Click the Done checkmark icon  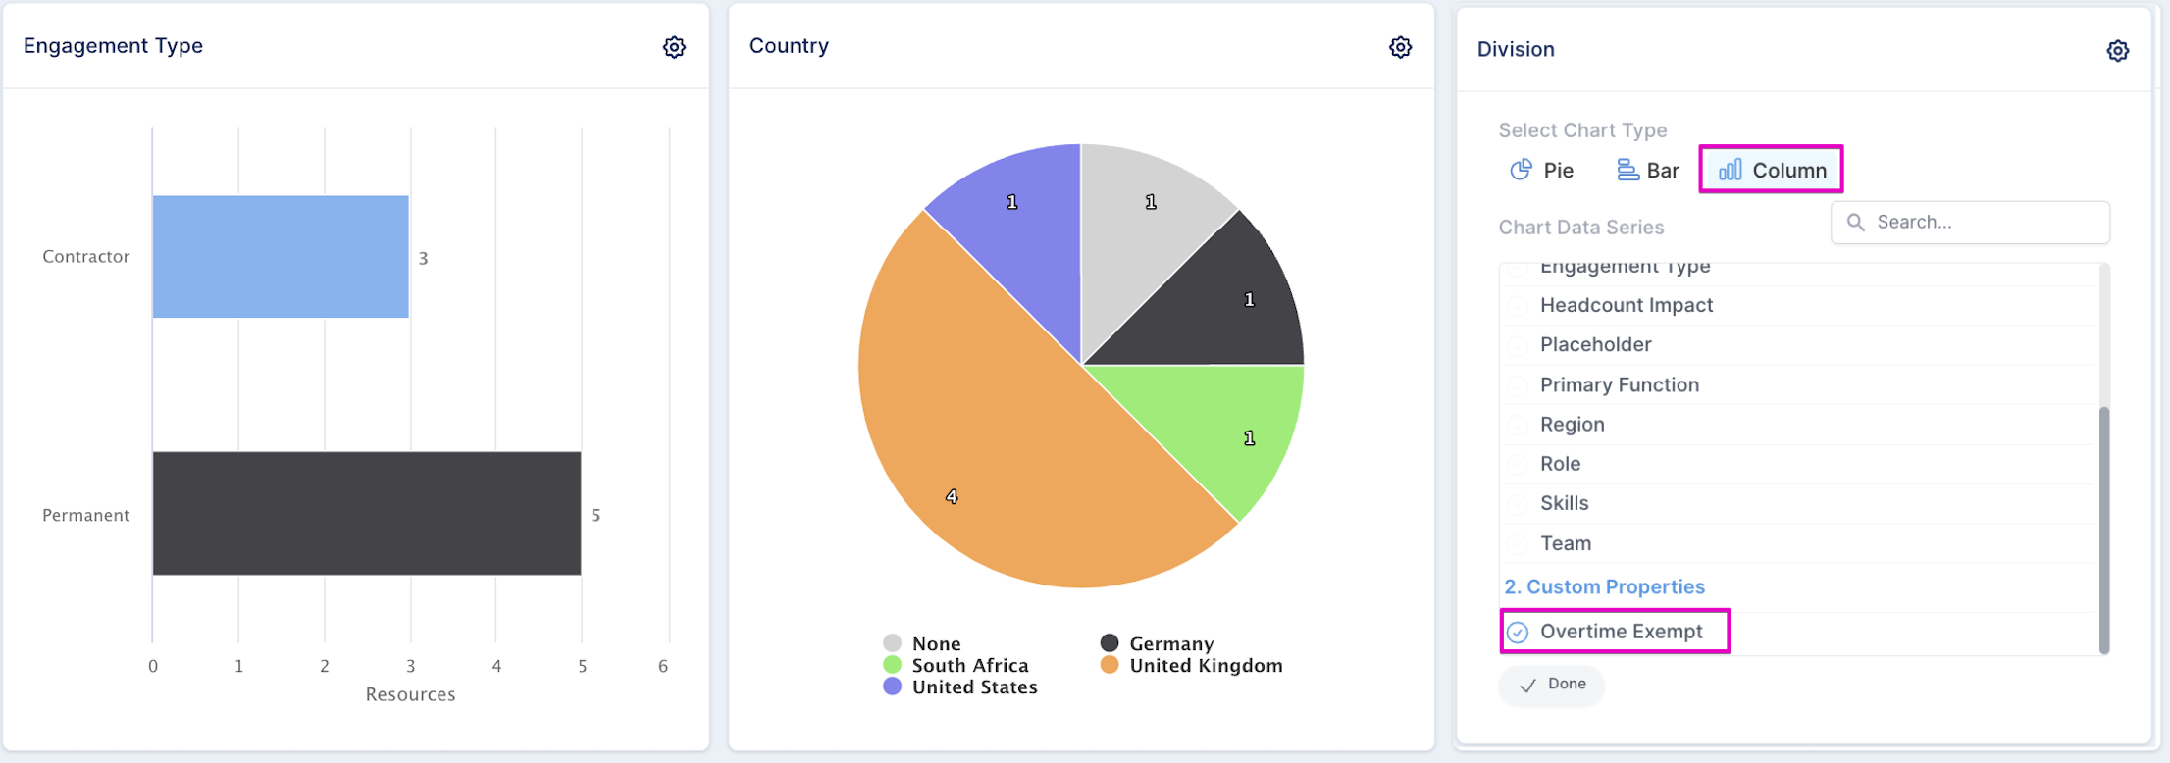click(x=1527, y=686)
